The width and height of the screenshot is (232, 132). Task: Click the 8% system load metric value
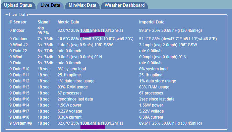coord(72,69)
